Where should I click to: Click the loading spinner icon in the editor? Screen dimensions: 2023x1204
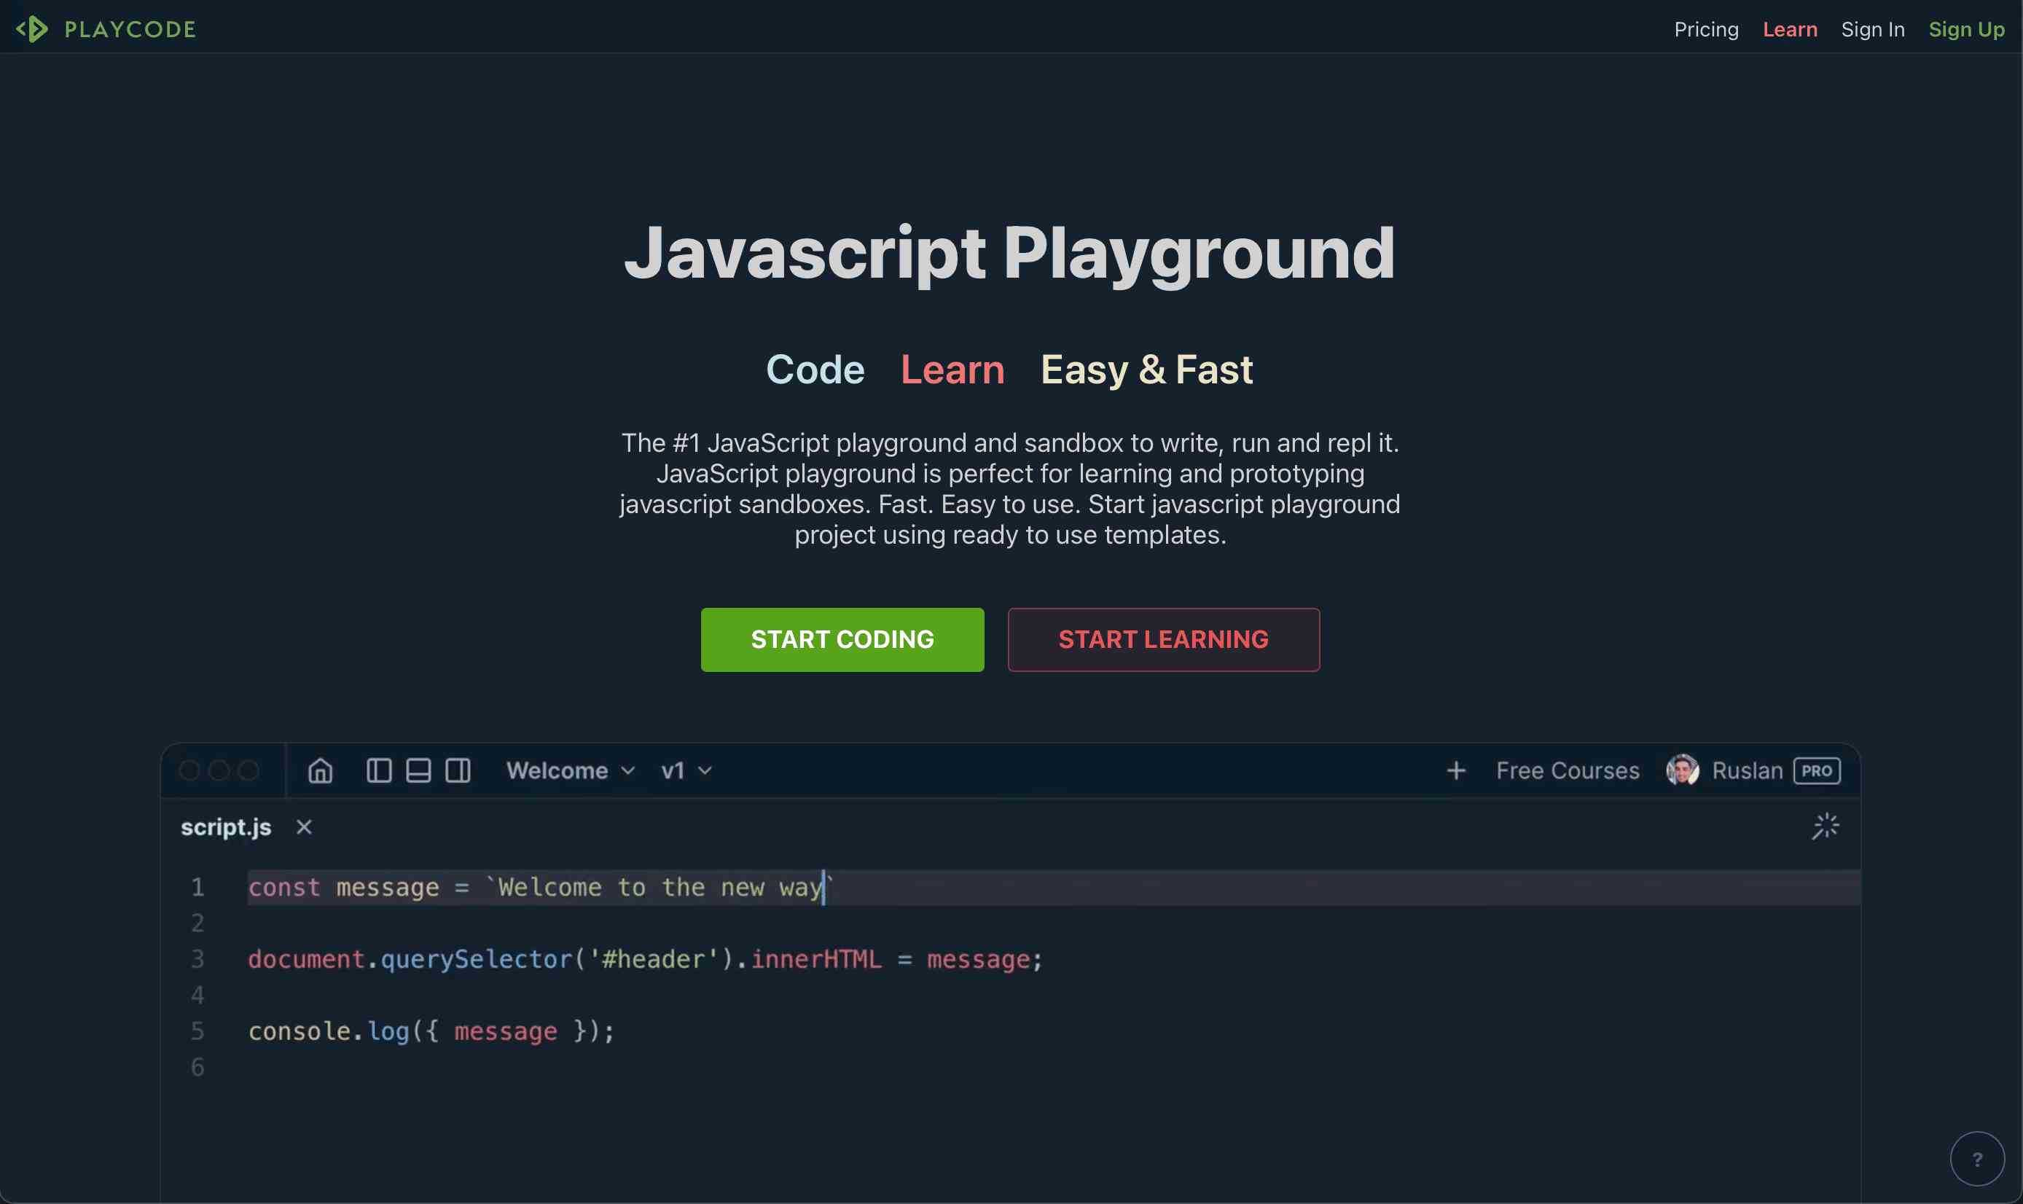(1824, 825)
